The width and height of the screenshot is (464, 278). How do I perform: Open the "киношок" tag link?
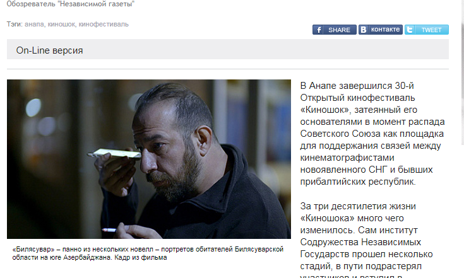click(62, 24)
